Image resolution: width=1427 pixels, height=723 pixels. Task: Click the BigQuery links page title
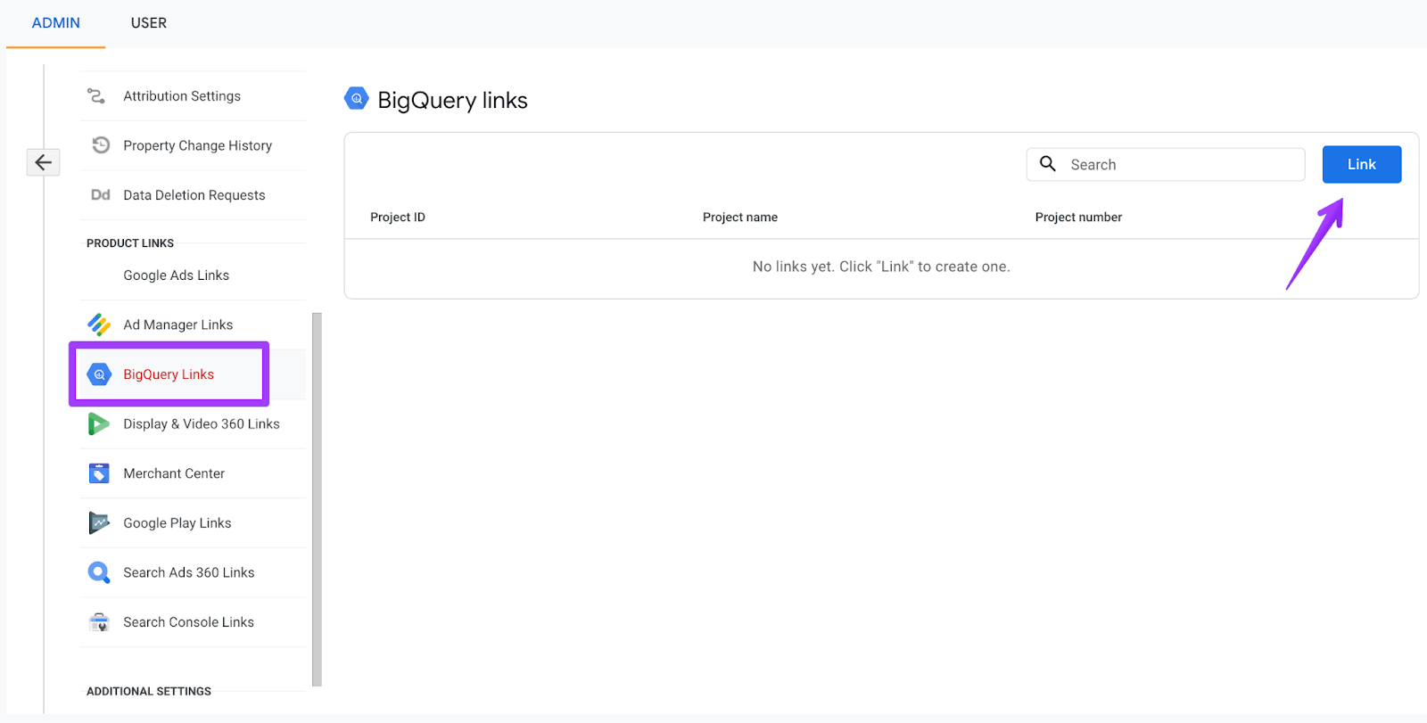tap(452, 100)
